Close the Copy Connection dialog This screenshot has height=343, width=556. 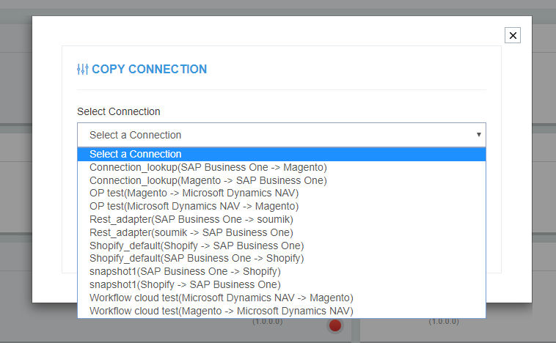tap(513, 35)
